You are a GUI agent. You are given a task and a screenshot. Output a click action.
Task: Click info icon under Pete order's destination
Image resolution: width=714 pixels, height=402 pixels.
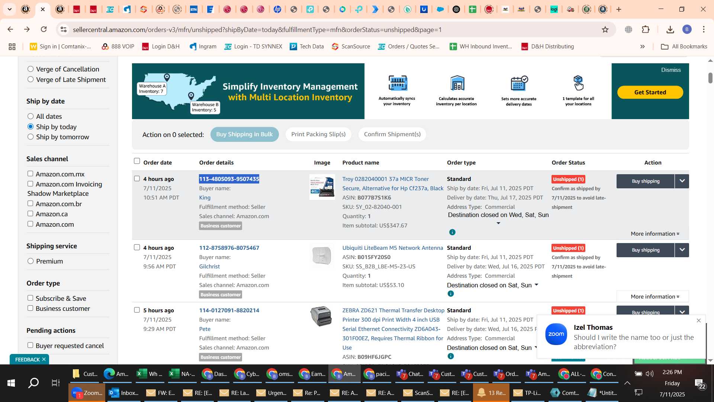click(451, 356)
